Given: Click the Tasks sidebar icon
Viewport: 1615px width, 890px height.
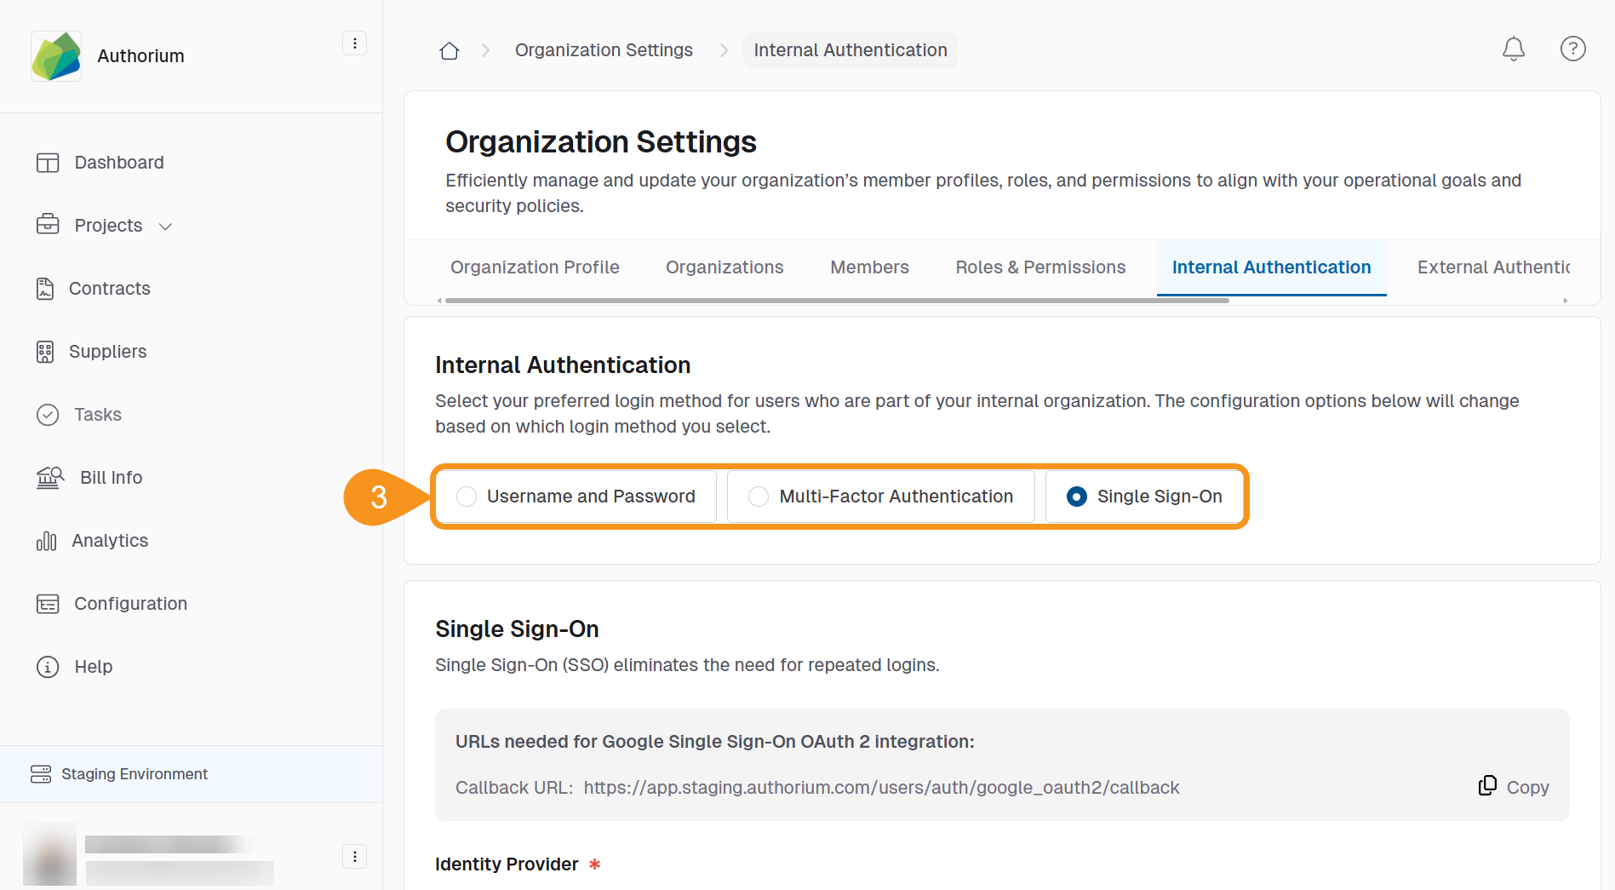Looking at the screenshot, I should pos(48,415).
